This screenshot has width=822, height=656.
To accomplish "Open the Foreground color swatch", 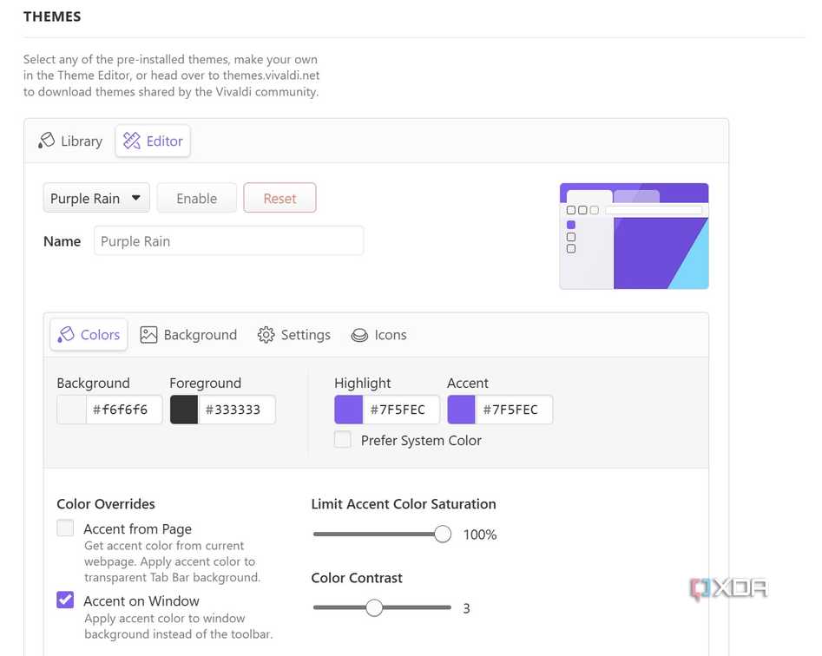I will (x=184, y=410).
